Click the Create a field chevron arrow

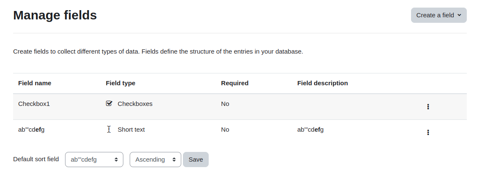coord(459,15)
